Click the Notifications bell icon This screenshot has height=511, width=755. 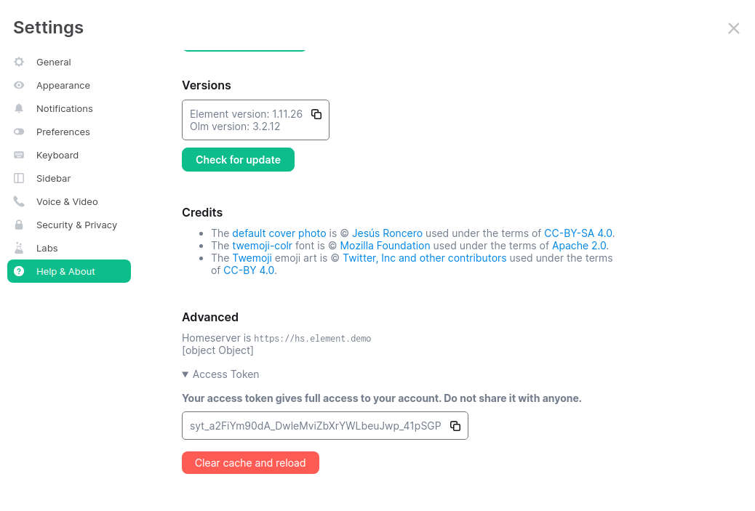coord(19,109)
